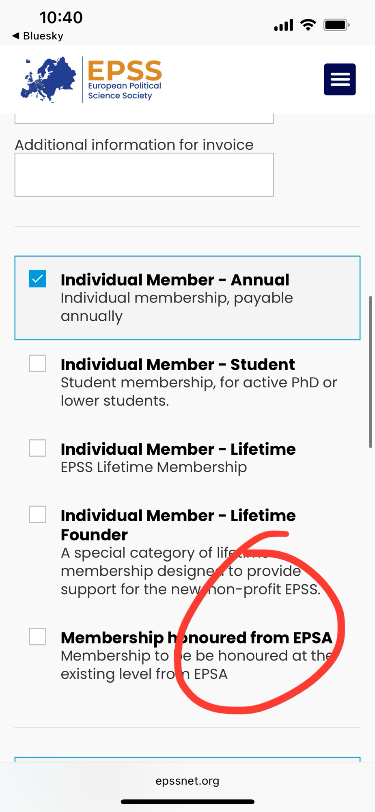The width and height of the screenshot is (375, 812).
Task: Select the Individual Member - Student label
Action: click(x=178, y=365)
